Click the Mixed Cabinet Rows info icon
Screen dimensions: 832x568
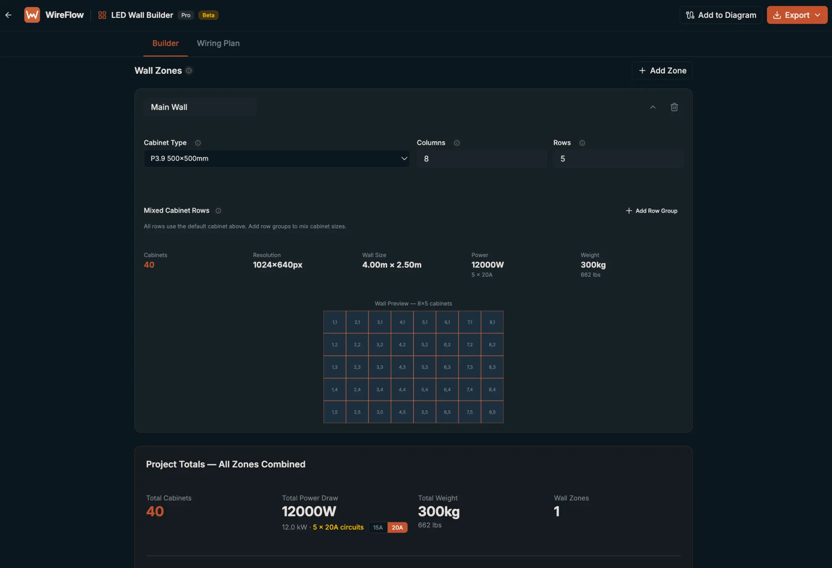click(x=218, y=211)
